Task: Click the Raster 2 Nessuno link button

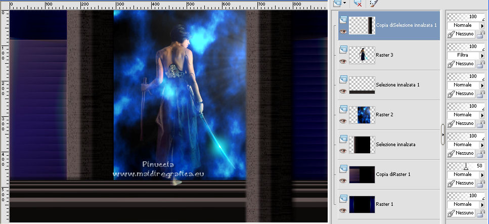Action: point(461,123)
